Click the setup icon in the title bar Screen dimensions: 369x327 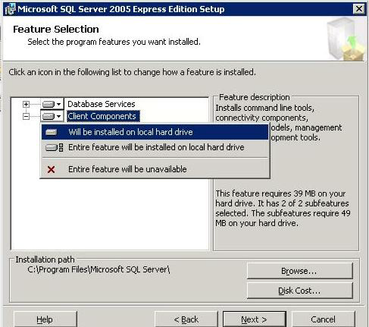[x=10, y=9]
